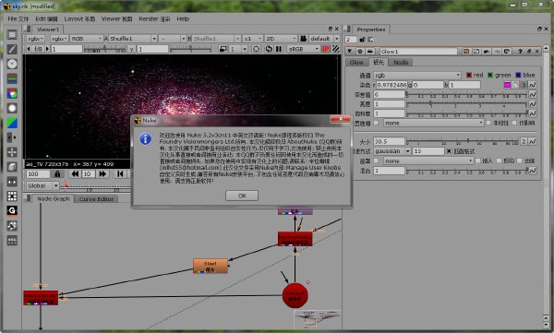The height and width of the screenshot is (333, 554).
Task: Open the Layout 布局 menu
Action: pos(79,18)
